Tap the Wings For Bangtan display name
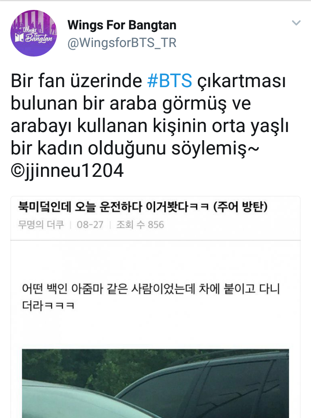Image resolution: width=311 pixels, height=418 pixels. (122, 25)
